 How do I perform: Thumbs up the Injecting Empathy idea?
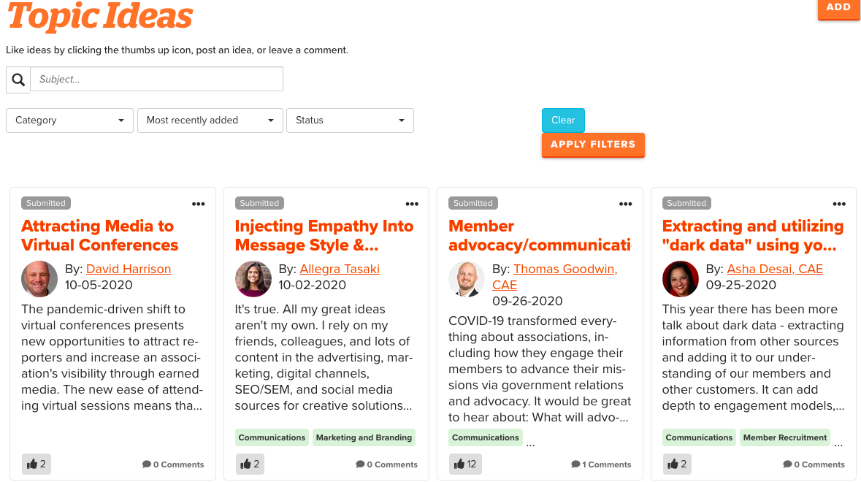[250, 464]
